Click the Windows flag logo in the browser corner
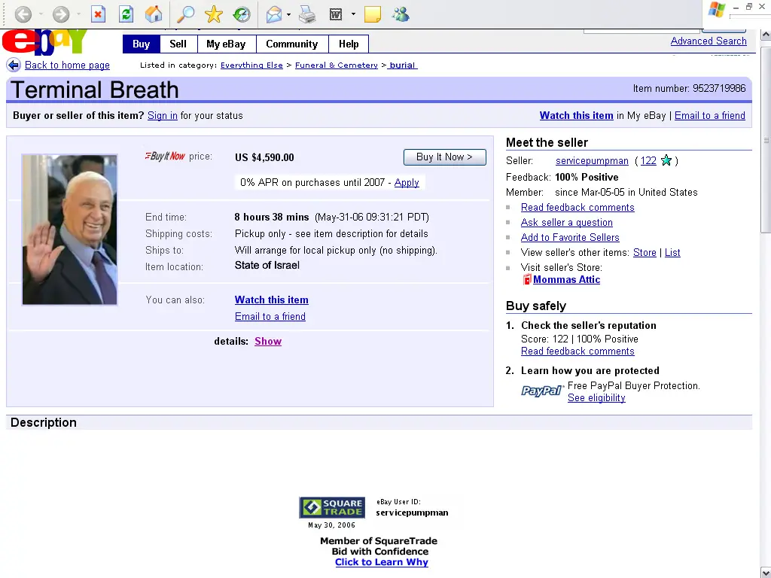Viewport: 771px width, 578px height. (717, 11)
